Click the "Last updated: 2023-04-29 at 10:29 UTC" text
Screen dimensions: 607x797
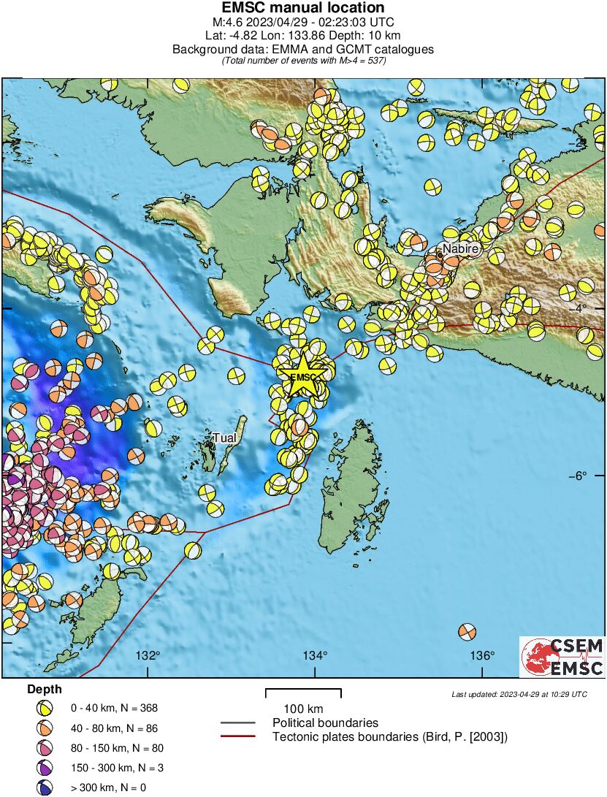[519, 694]
